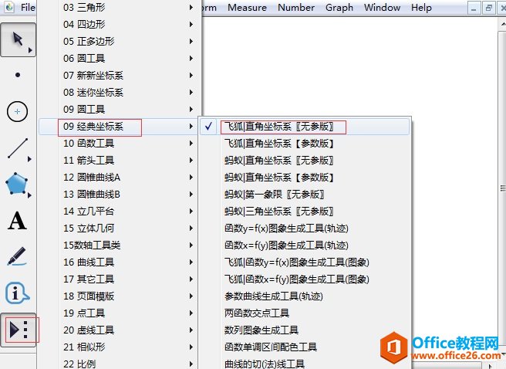This screenshot has width=506, height=369.
Task: Click the vertical scrollbar grip
Action: (503, 188)
